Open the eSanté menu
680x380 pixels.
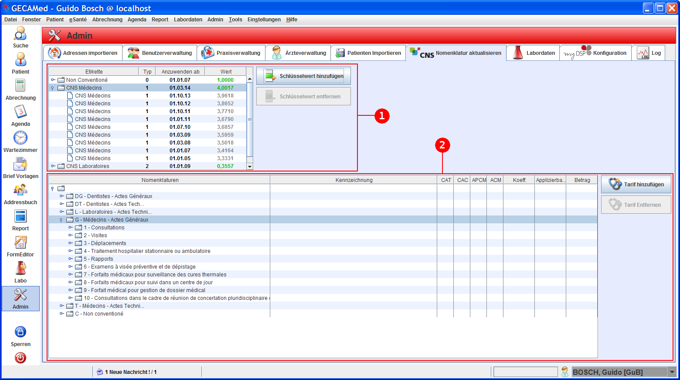point(78,20)
